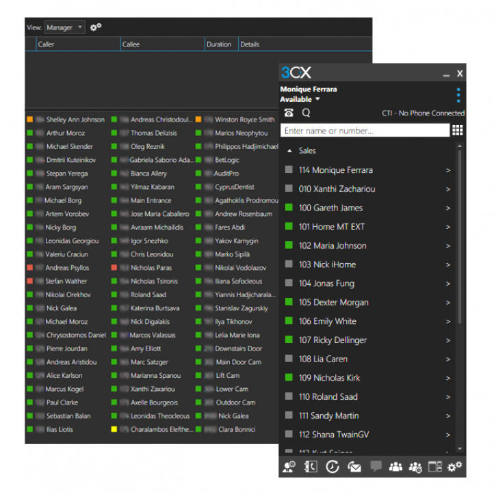
Task: Select Shelley Ann Johnson in switchboard
Action: (x=75, y=120)
